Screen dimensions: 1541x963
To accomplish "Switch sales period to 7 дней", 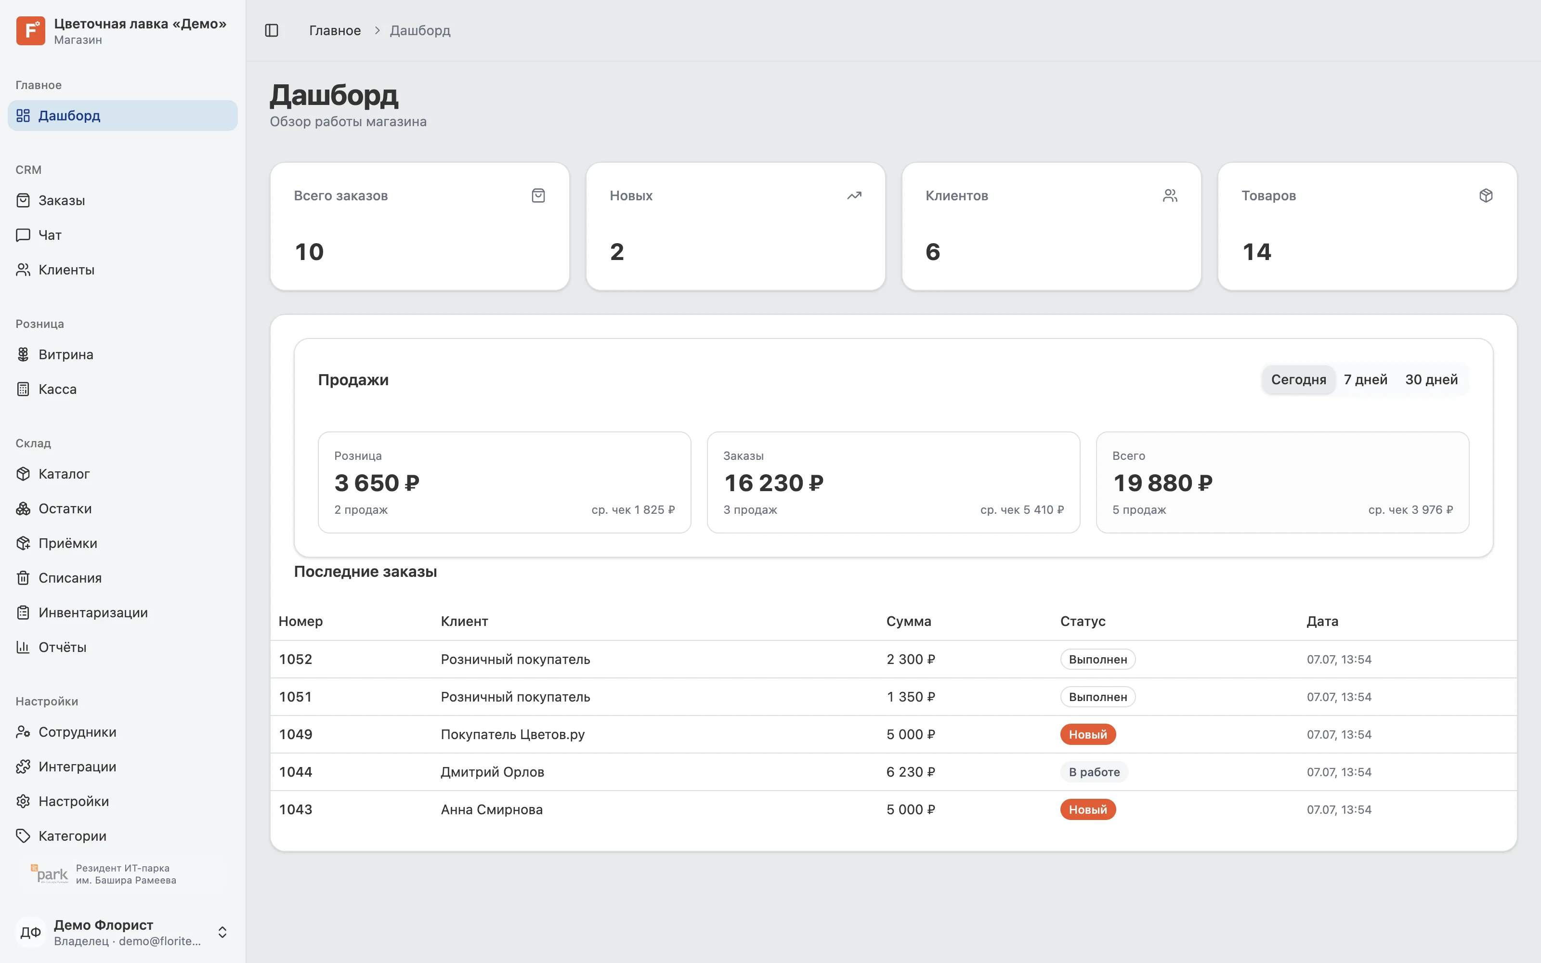I will point(1365,379).
